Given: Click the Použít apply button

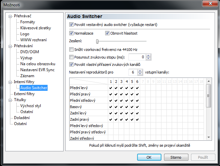Looking at the screenshot, I should (x=203, y=157).
